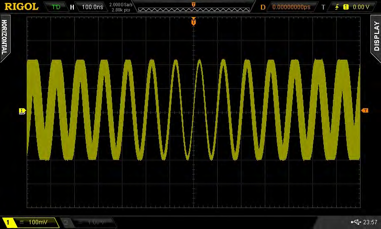Select the orange trigger position marker at top
This screenshot has height=229, width=381.
pos(193,22)
